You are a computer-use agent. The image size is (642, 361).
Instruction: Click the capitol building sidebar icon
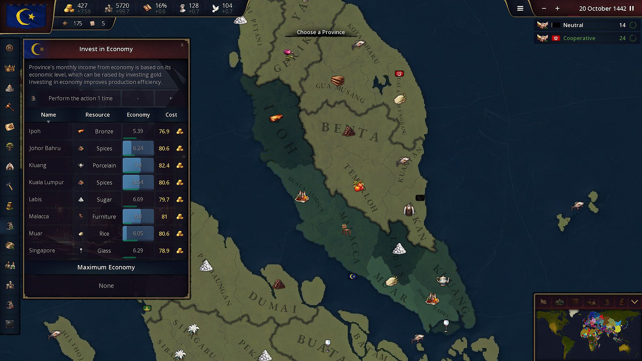click(x=10, y=88)
